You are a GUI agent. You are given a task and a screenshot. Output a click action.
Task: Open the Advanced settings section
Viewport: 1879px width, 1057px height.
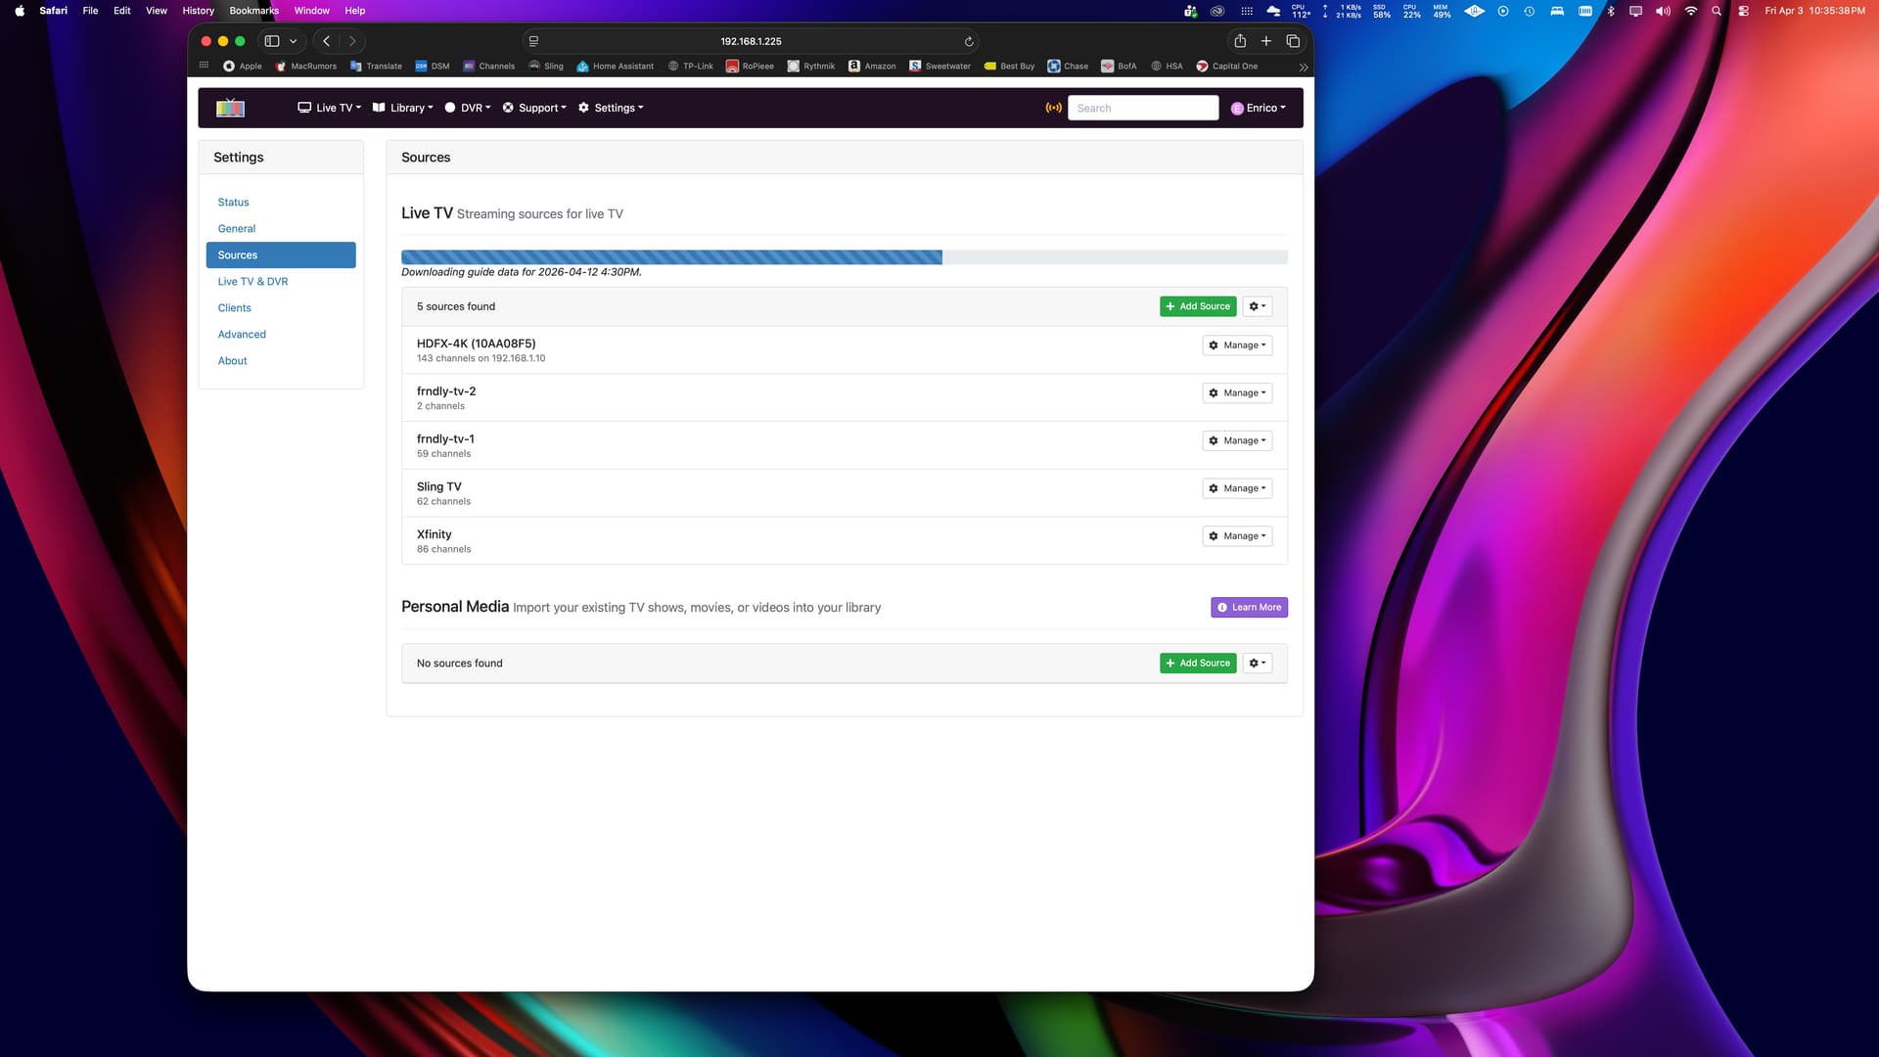tap(242, 335)
